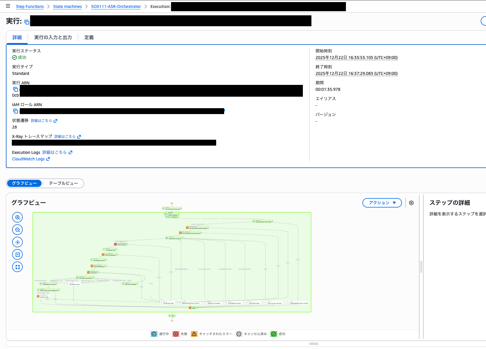Open the 実行の入力と出力 tab
The height and width of the screenshot is (349, 486).
pyautogui.click(x=53, y=37)
